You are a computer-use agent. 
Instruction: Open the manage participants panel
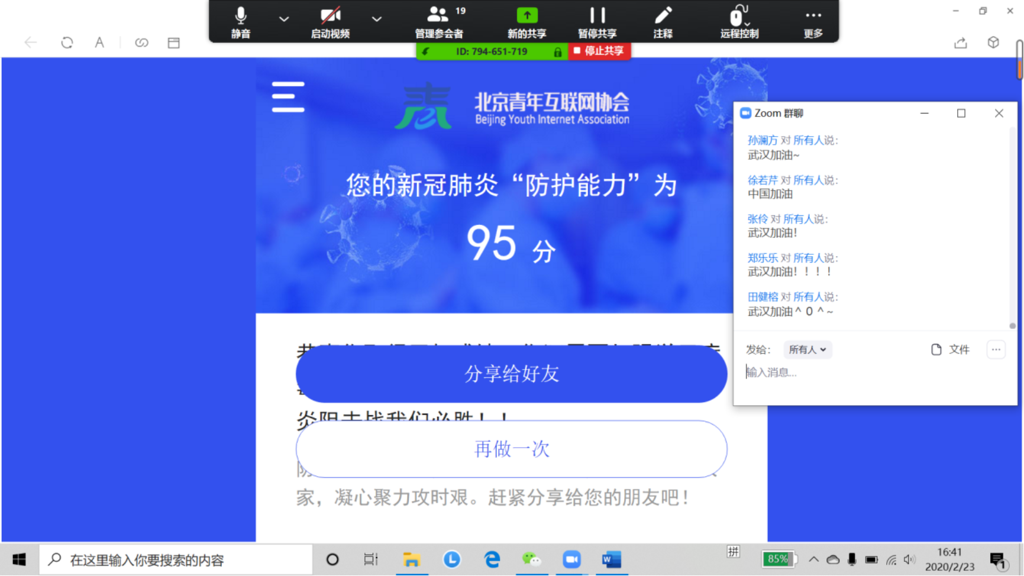439,21
